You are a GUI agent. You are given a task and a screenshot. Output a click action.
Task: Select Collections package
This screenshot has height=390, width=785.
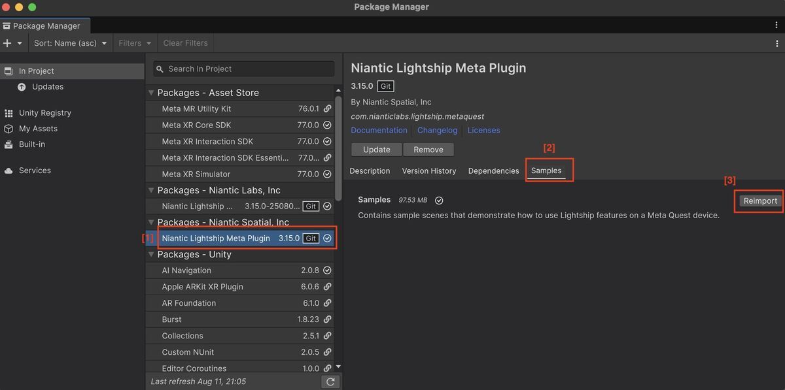pos(239,336)
